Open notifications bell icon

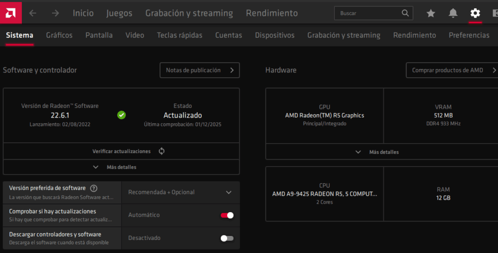pyautogui.click(x=453, y=13)
